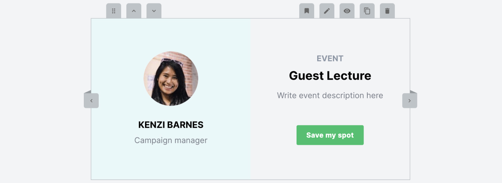Select the EVENT label text
Image resolution: width=502 pixels, height=183 pixels.
click(x=330, y=58)
